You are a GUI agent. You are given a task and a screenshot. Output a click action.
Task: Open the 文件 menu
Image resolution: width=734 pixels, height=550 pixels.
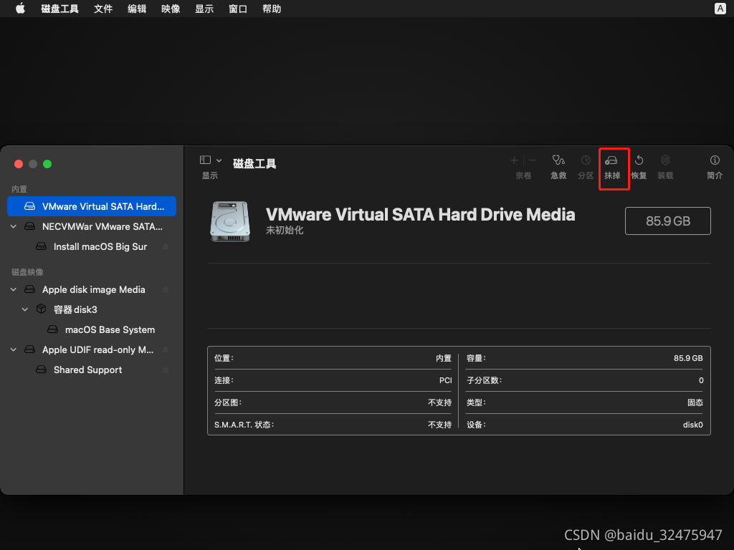[x=103, y=9]
